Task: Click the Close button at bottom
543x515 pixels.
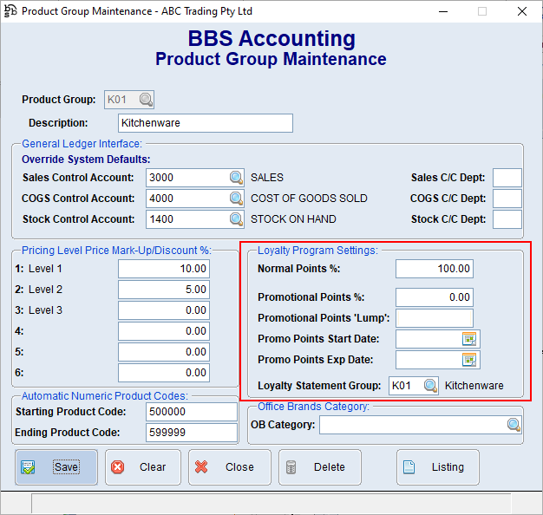Action: pyautogui.click(x=229, y=466)
